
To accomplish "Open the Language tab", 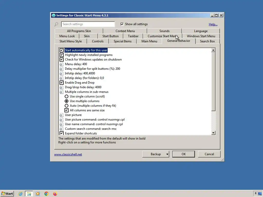I will 201,31.
